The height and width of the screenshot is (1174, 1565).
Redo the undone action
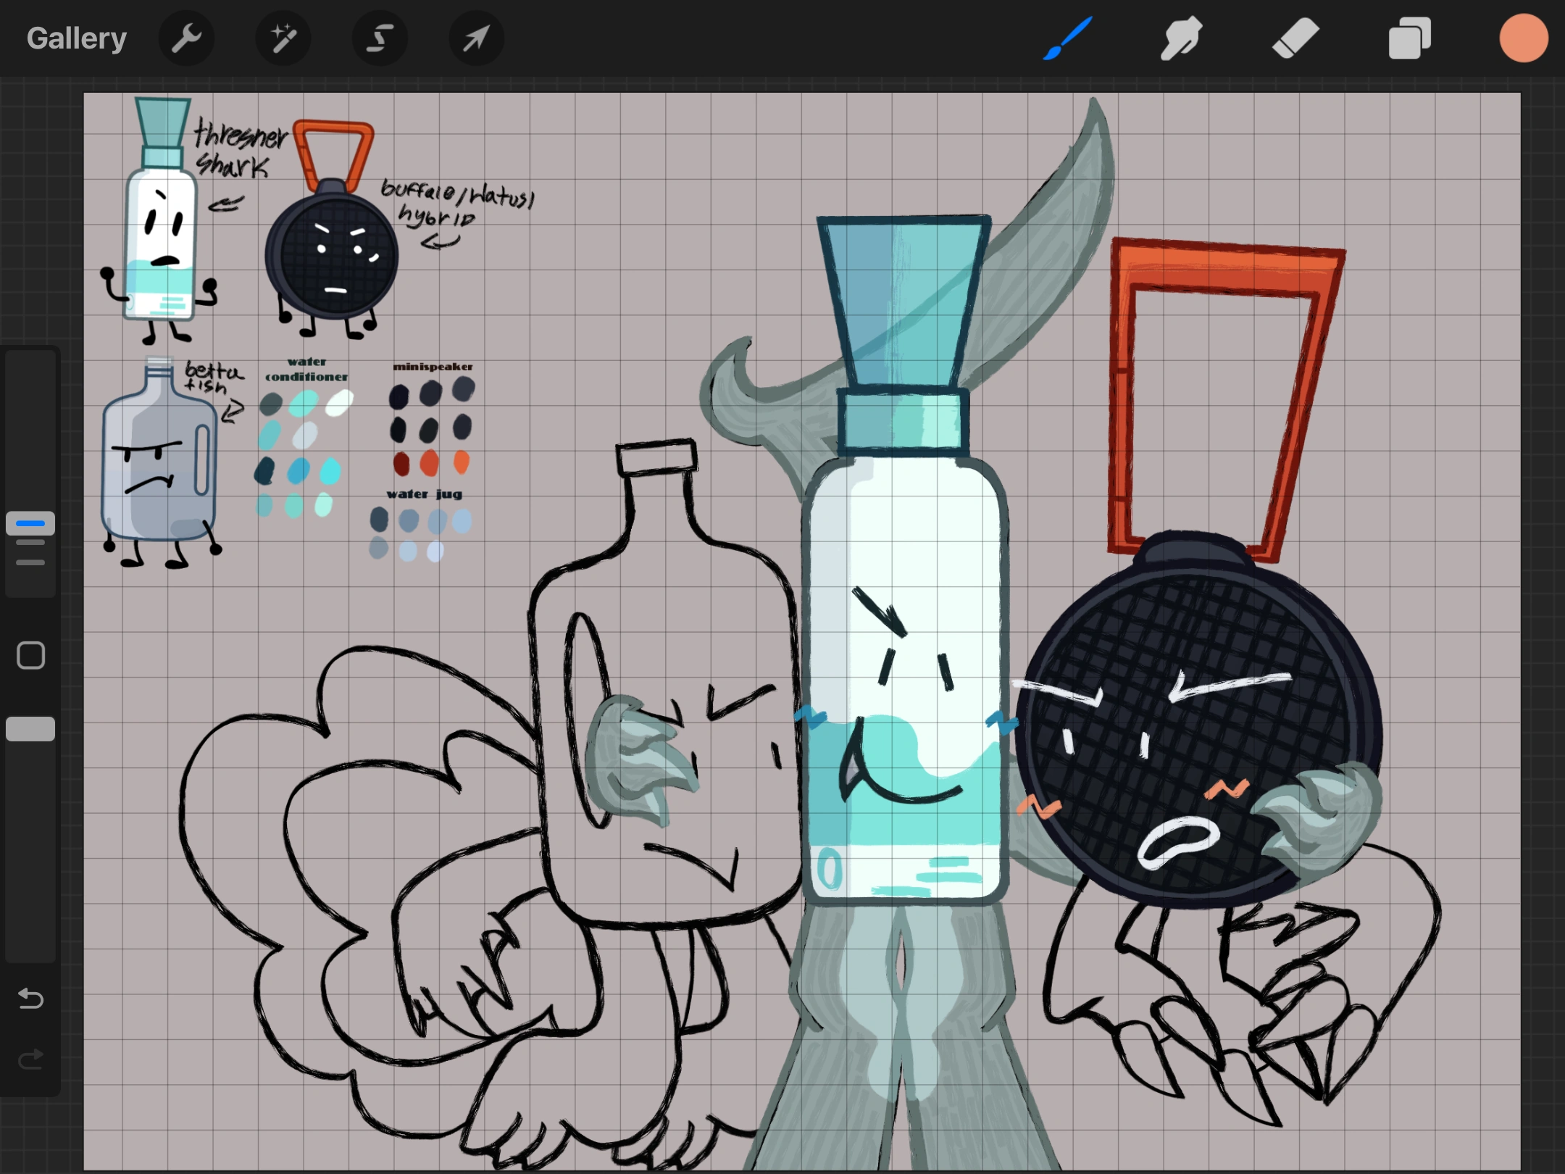30,1060
